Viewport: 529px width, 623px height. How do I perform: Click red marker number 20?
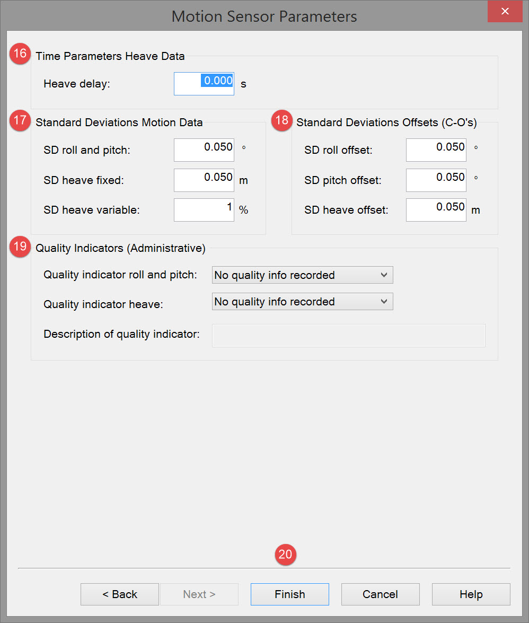click(285, 555)
